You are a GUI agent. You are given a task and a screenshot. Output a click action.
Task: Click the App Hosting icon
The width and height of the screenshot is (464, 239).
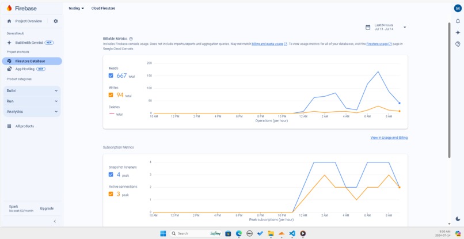tap(9, 69)
